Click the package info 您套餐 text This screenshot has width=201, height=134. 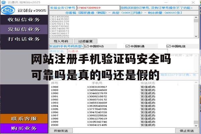point(124,13)
